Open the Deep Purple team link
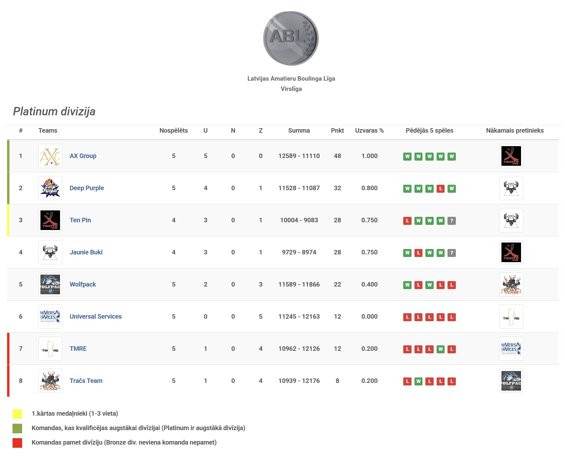Screen dimensions: 565x460 tap(87, 188)
